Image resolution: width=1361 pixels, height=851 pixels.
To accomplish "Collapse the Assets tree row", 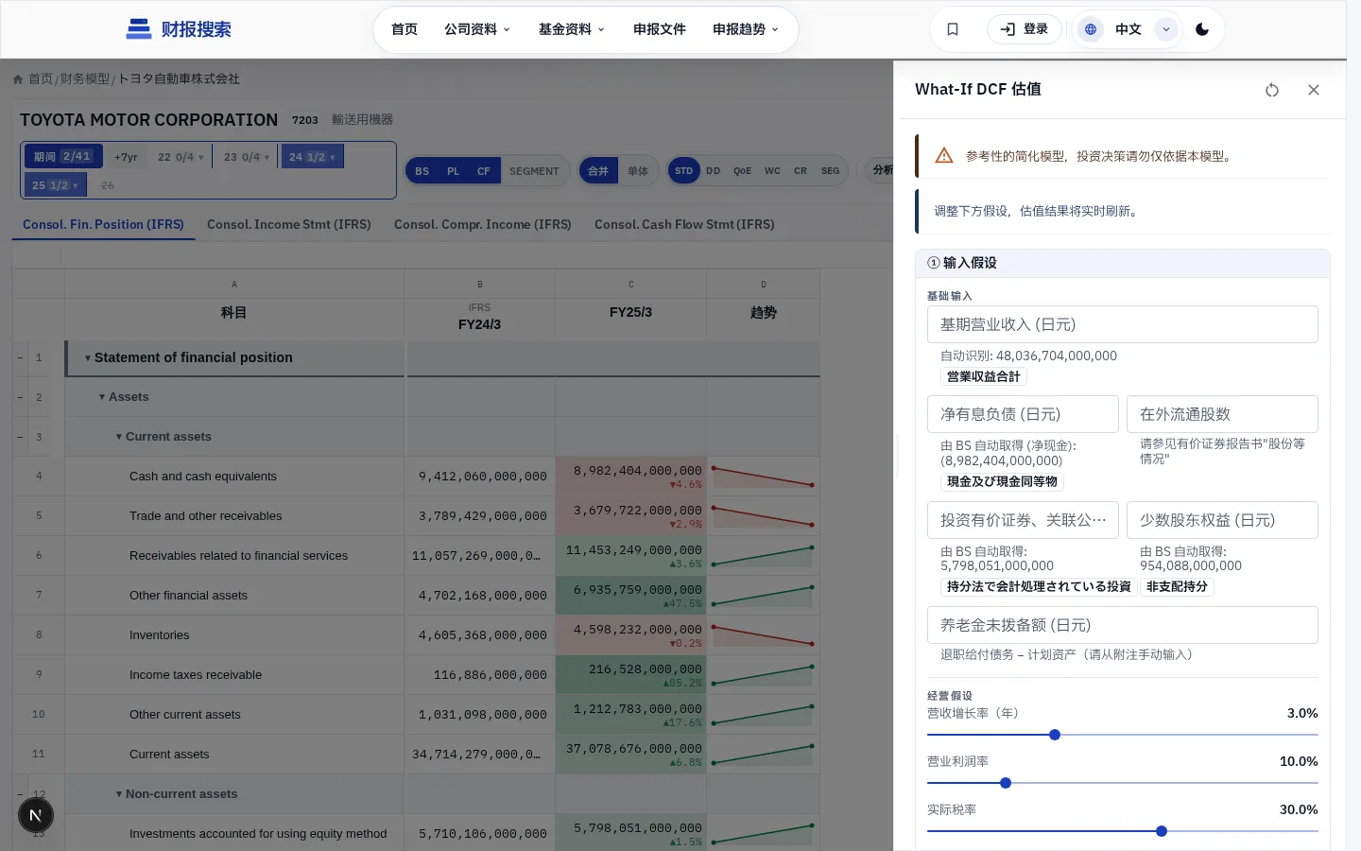I will 102,397.
